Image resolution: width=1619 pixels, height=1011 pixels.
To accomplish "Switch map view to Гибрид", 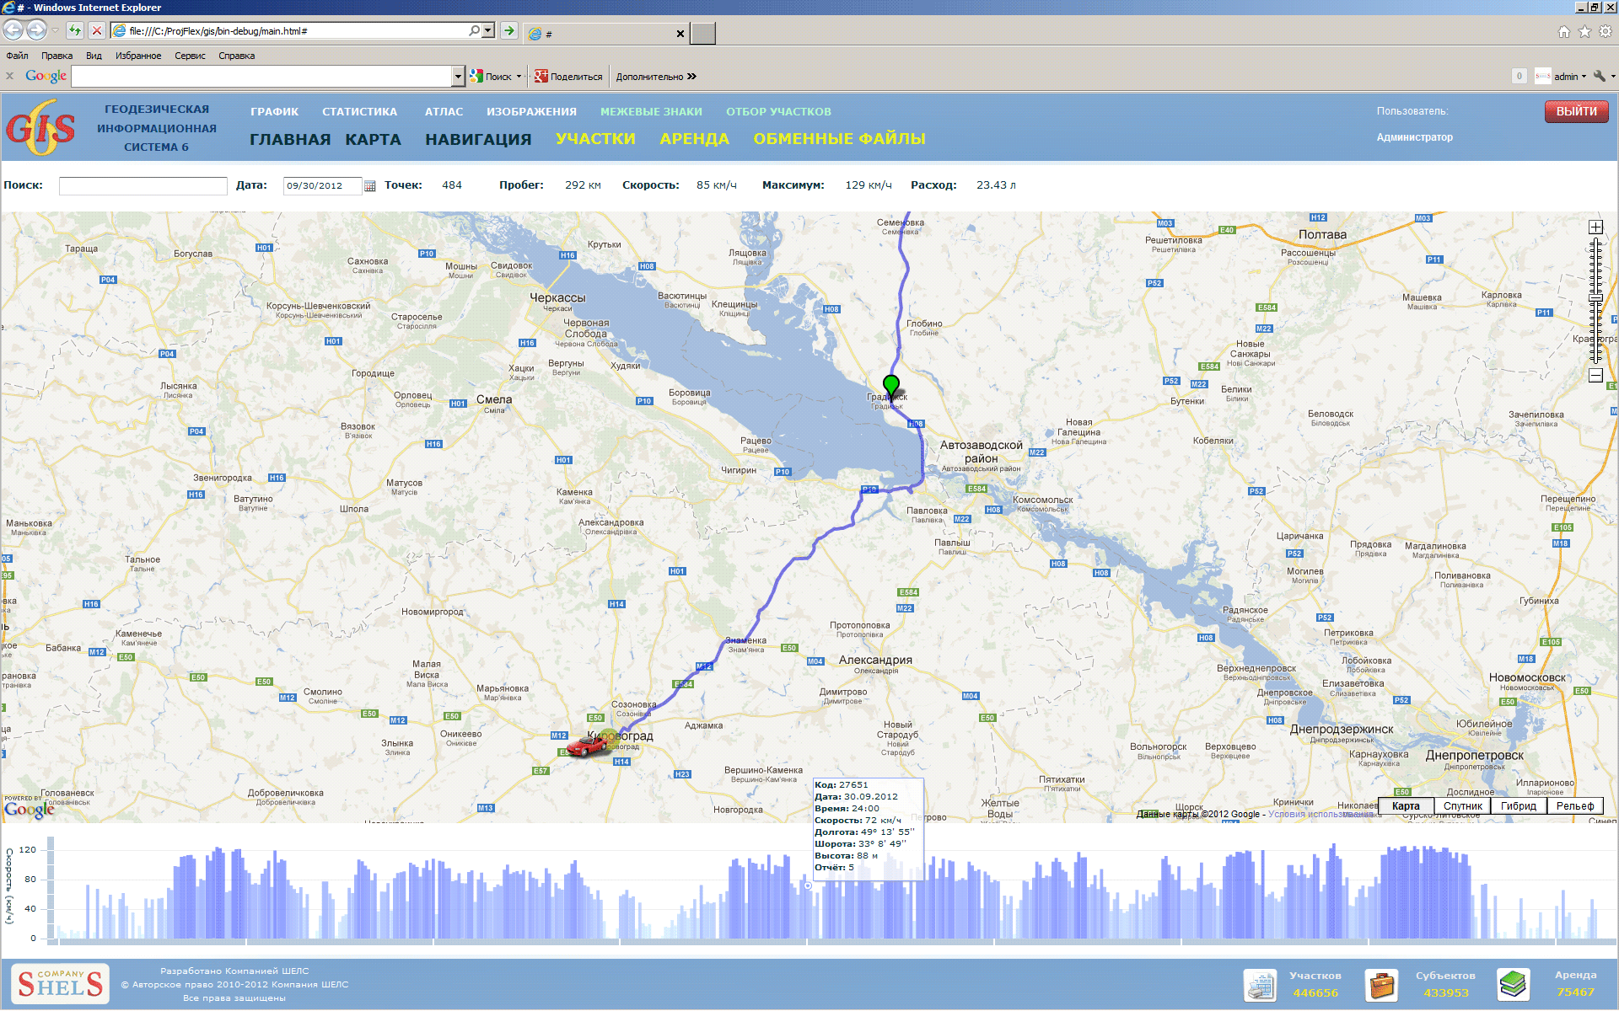I will 1518,806.
